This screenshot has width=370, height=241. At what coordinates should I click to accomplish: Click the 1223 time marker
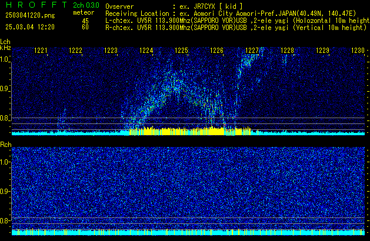(111, 51)
